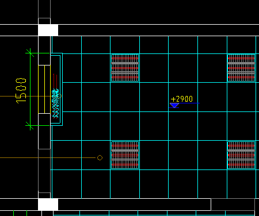The width and height of the screenshot is (259, 216).
Task: Select the lower white filled column square
Action: tap(48, 205)
